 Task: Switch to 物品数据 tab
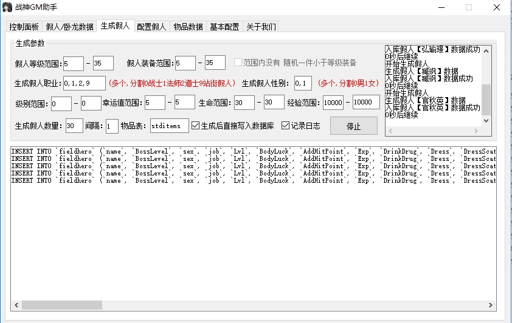188,27
